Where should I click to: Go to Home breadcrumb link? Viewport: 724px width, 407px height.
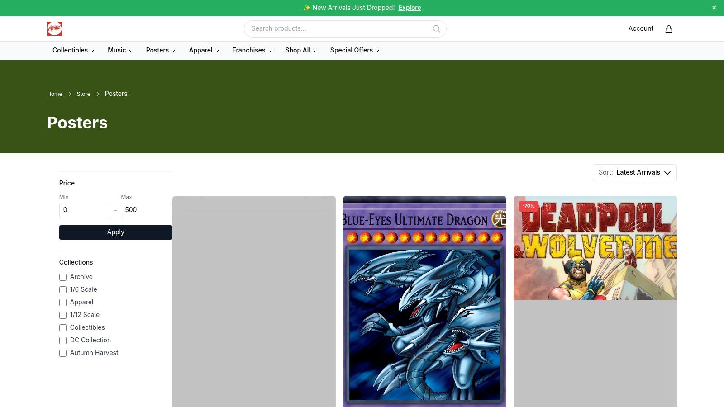(x=55, y=94)
